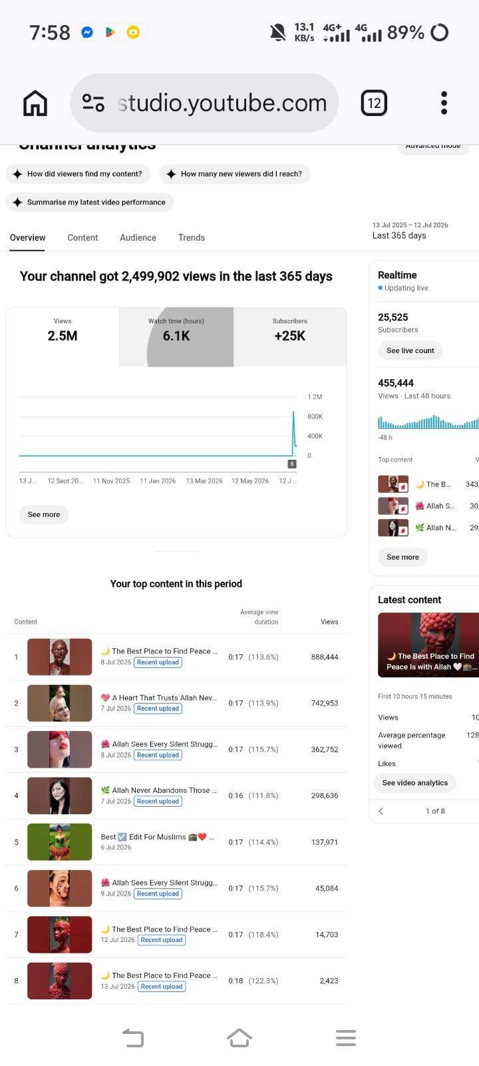
Task: Select 'How many new viewers did I reach?' suggestion
Action: point(235,174)
